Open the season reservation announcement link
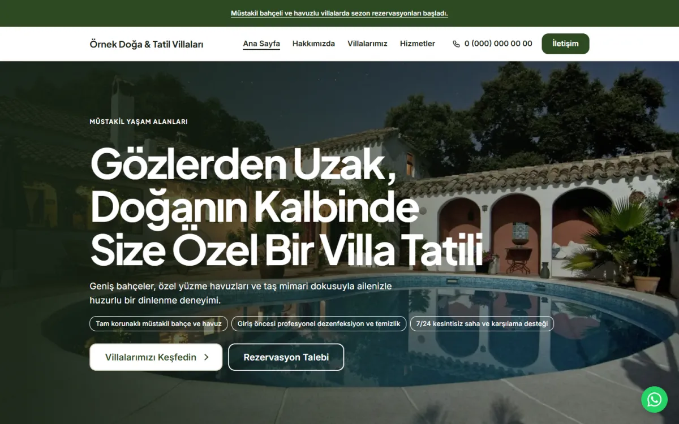This screenshot has height=424, width=679. pos(339,14)
